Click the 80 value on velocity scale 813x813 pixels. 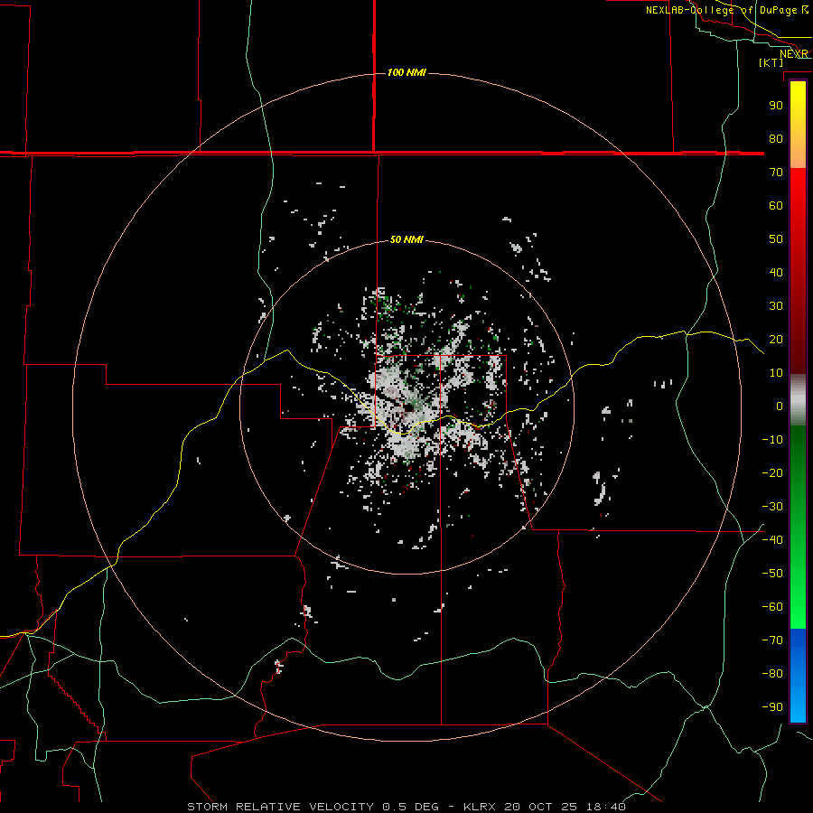(776, 138)
